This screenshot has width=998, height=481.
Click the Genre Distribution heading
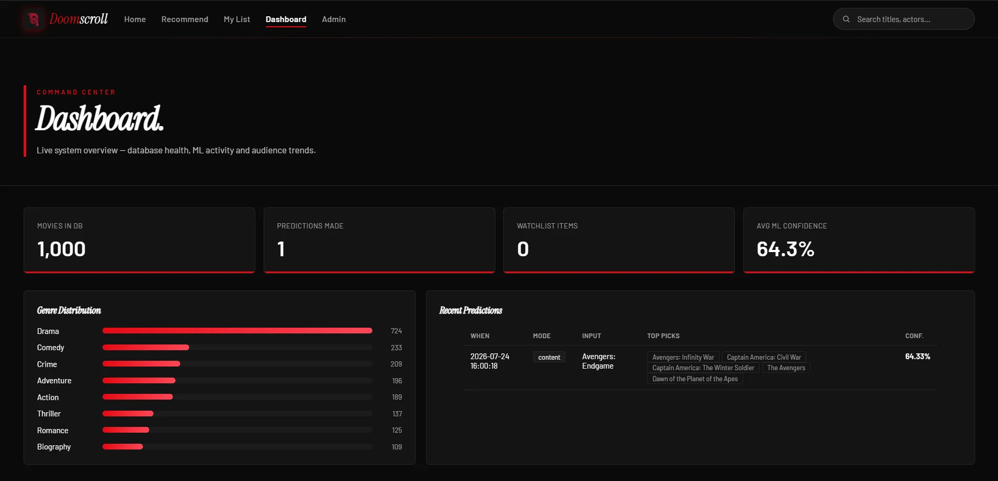point(69,310)
